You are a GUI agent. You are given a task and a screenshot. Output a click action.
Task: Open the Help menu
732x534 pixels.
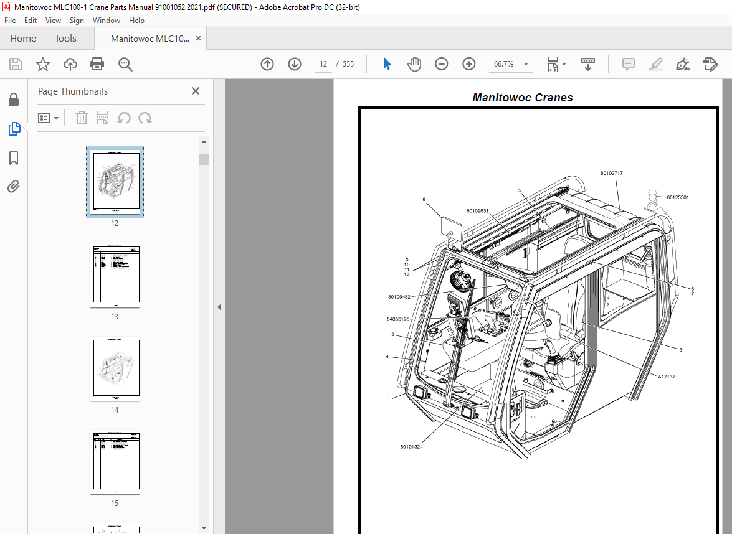[136, 21]
